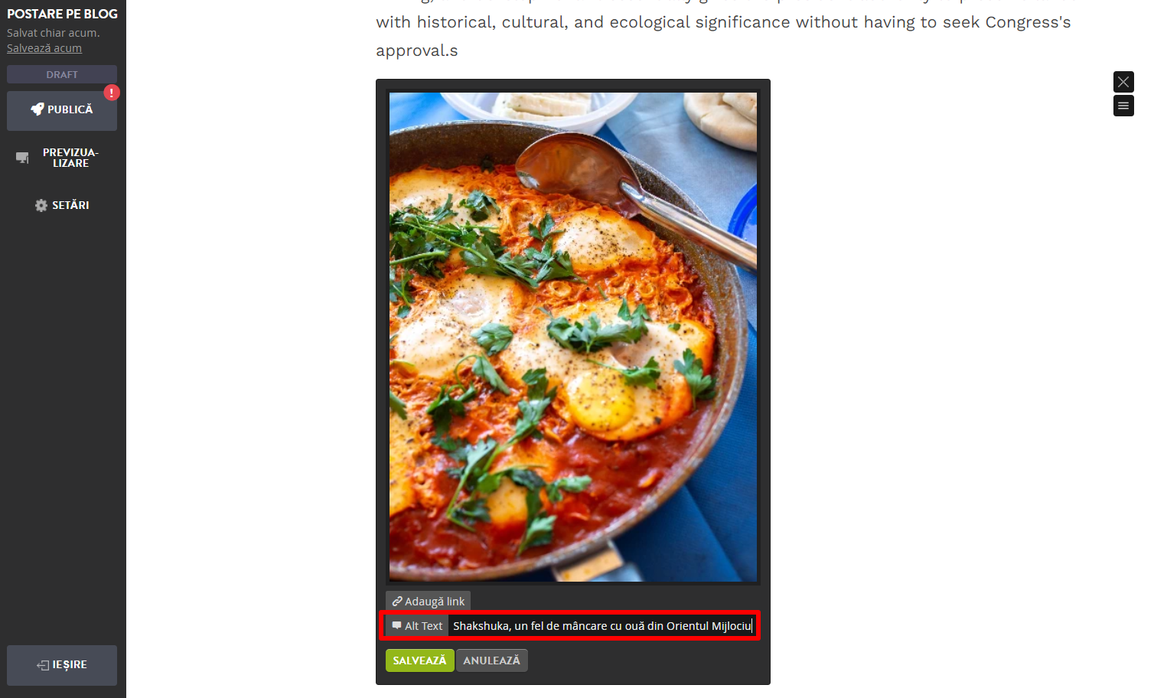Click the paragraph line mentioning Congress's

pos(723,22)
